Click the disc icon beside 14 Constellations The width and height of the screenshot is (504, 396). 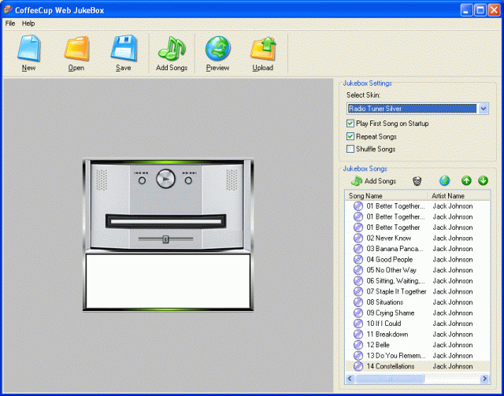[x=358, y=366]
